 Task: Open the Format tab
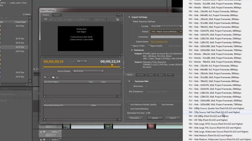(140, 75)
